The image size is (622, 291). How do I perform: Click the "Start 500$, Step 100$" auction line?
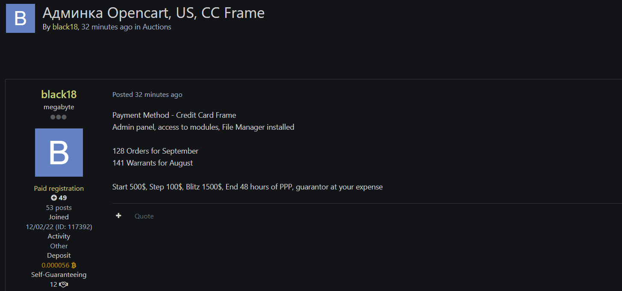pos(248,187)
